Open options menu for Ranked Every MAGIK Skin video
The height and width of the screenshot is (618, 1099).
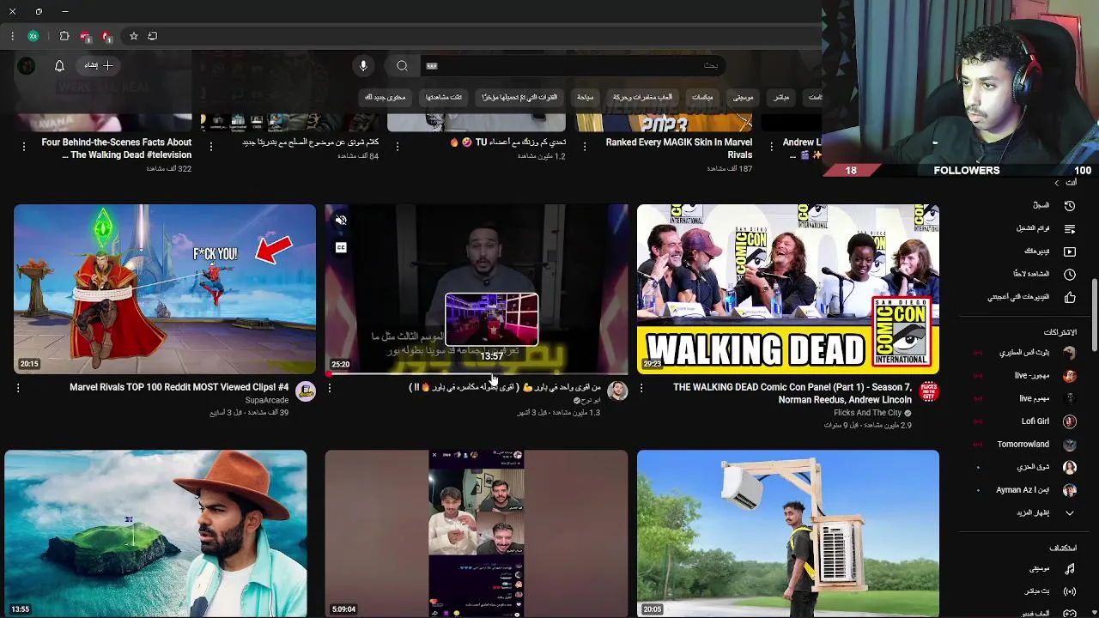[585, 147]
